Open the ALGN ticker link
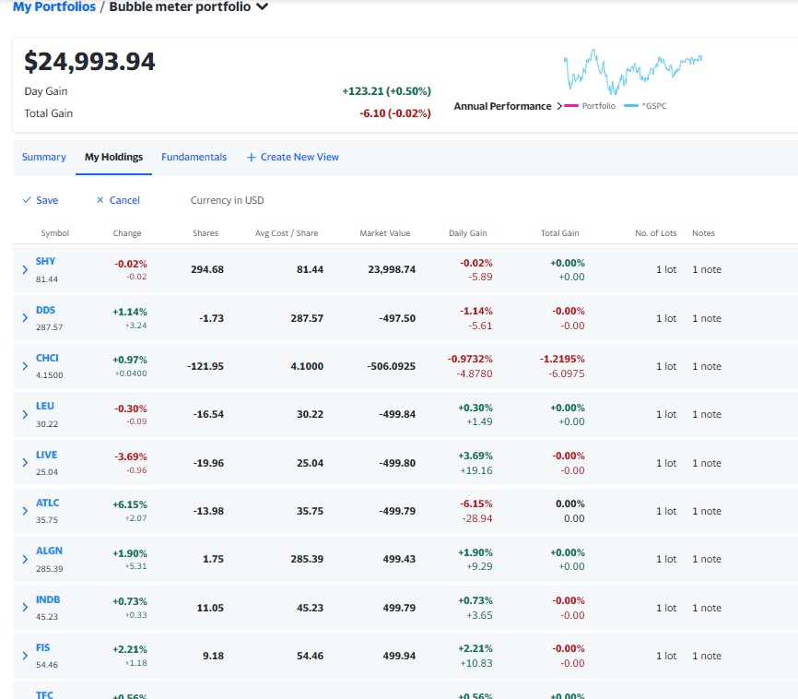 [x=49, y=551]
